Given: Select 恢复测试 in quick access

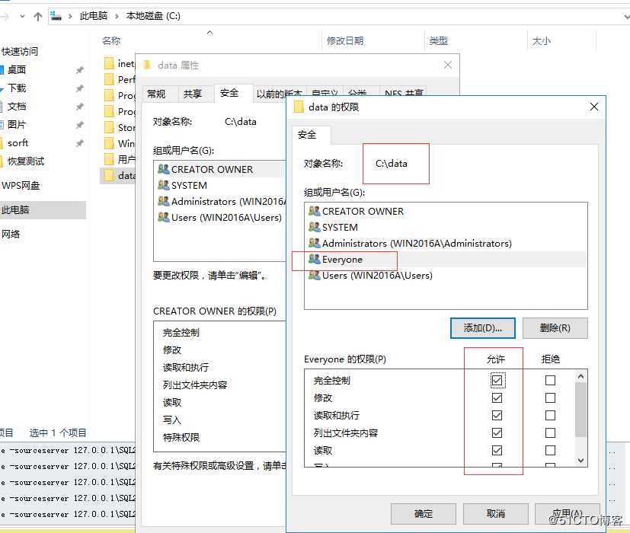Looking at the screenshot, I should tap(25, 161).
